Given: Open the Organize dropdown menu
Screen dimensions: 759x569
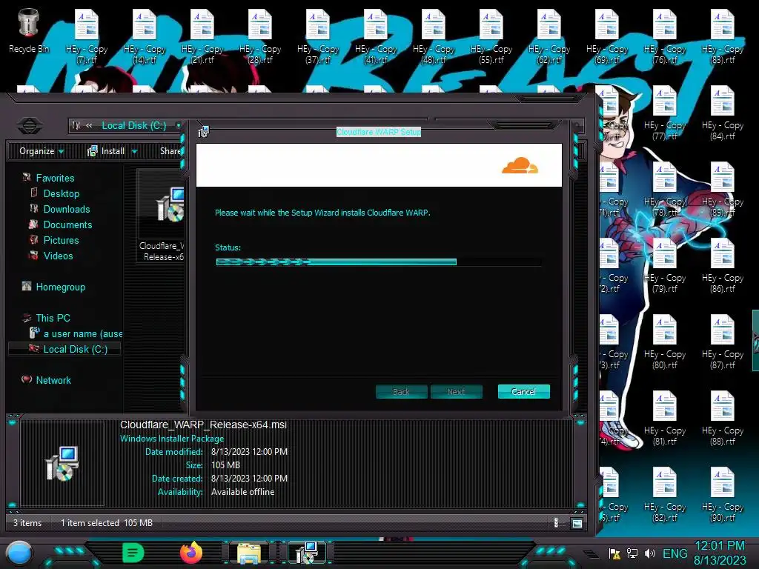Looking at the screenshot, I should (x=42, y=151).
